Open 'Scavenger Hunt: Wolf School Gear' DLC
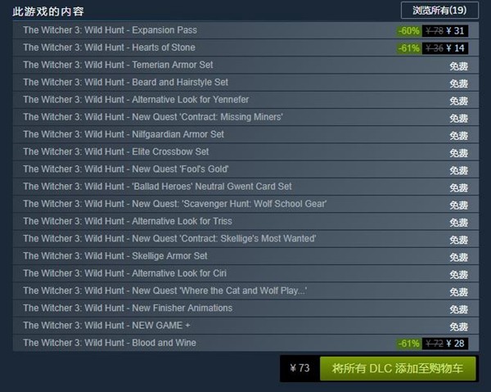Screen dimensions: 491x392 pyautogui.click(x=245, y=204)
